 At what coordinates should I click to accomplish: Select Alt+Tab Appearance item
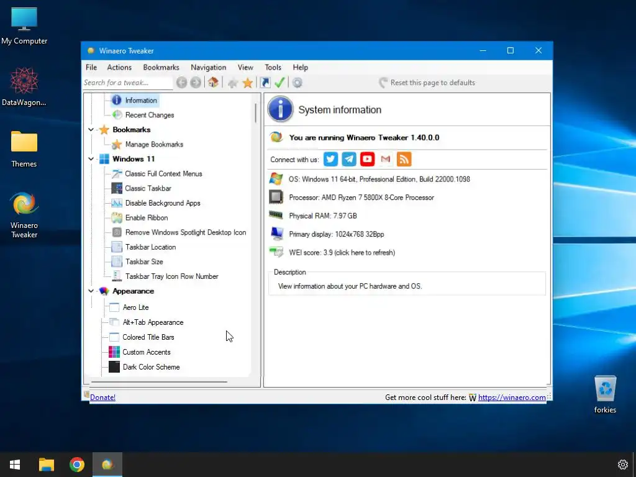[x=147, y=322]
